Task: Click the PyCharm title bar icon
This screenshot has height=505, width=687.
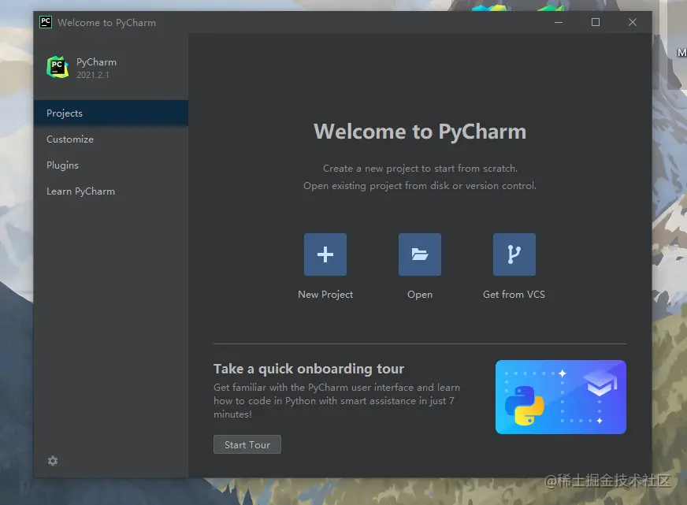Action: coord(46,22)
